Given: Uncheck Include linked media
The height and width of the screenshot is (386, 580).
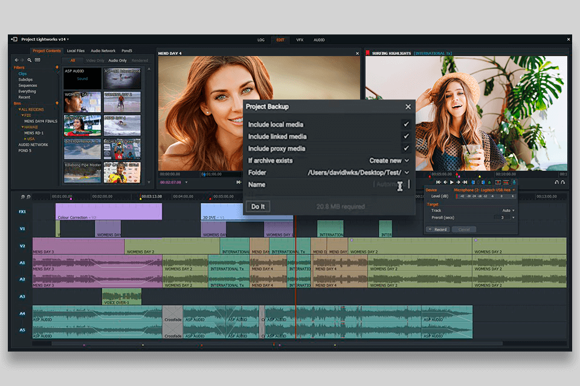Looking at the screenshot, I should 406,136.
